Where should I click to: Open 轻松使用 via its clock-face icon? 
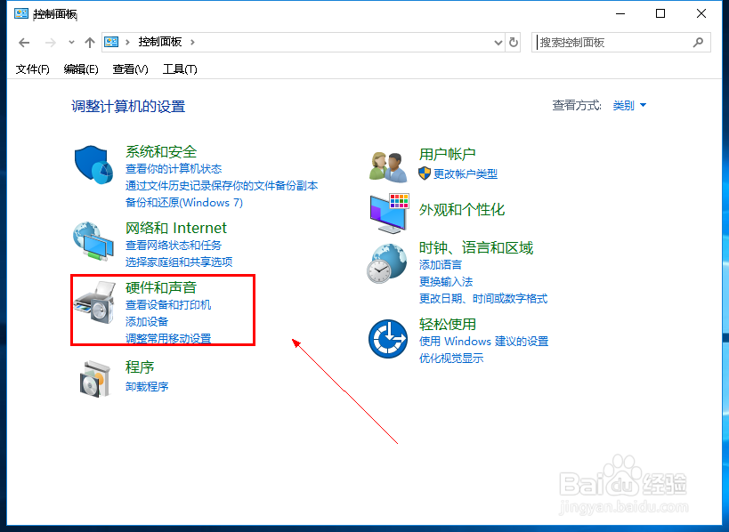(x=387, y=336)
